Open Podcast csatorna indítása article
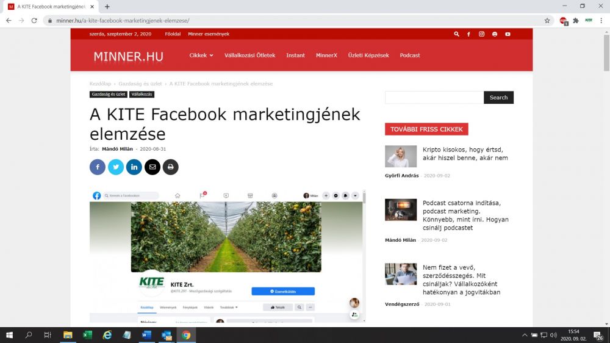The image size is (610, 343). (465, 215)
